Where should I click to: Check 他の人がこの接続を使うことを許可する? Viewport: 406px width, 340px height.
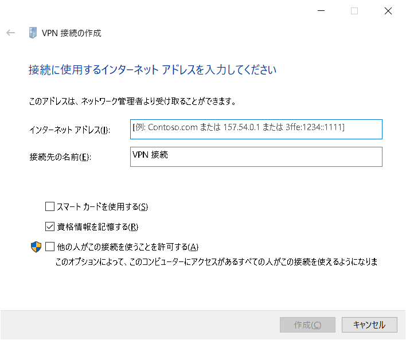50,247
